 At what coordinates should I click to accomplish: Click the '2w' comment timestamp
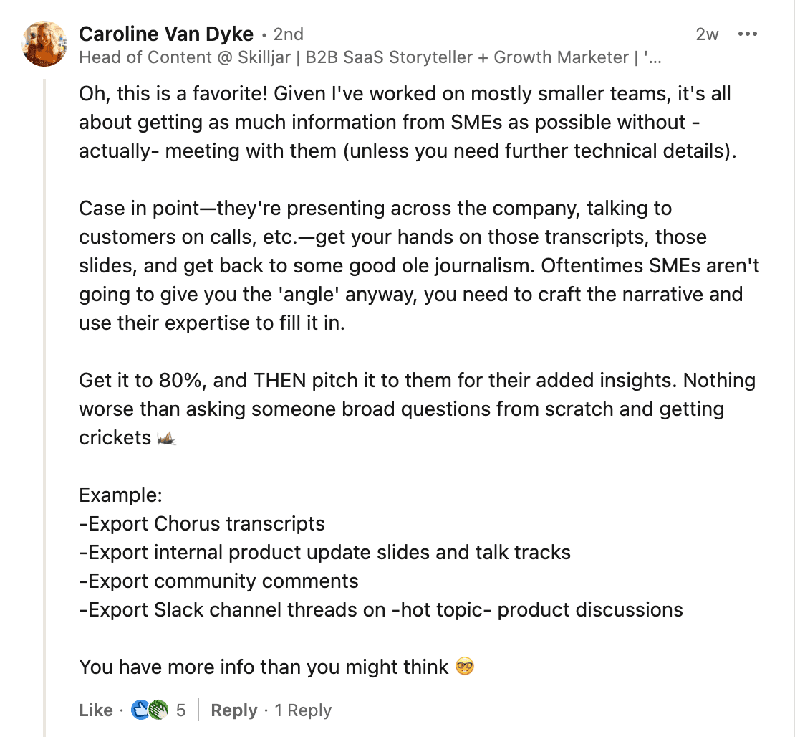[x=707, y=34]
